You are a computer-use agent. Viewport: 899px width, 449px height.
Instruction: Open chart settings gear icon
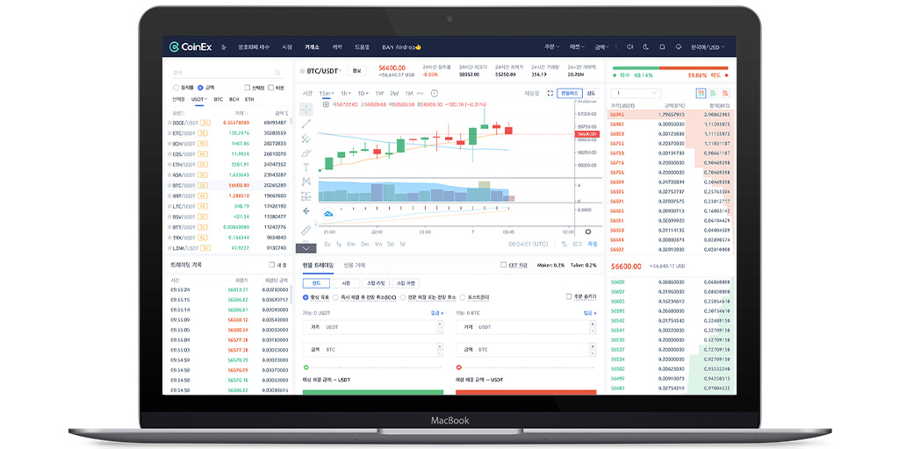(588, 232)
